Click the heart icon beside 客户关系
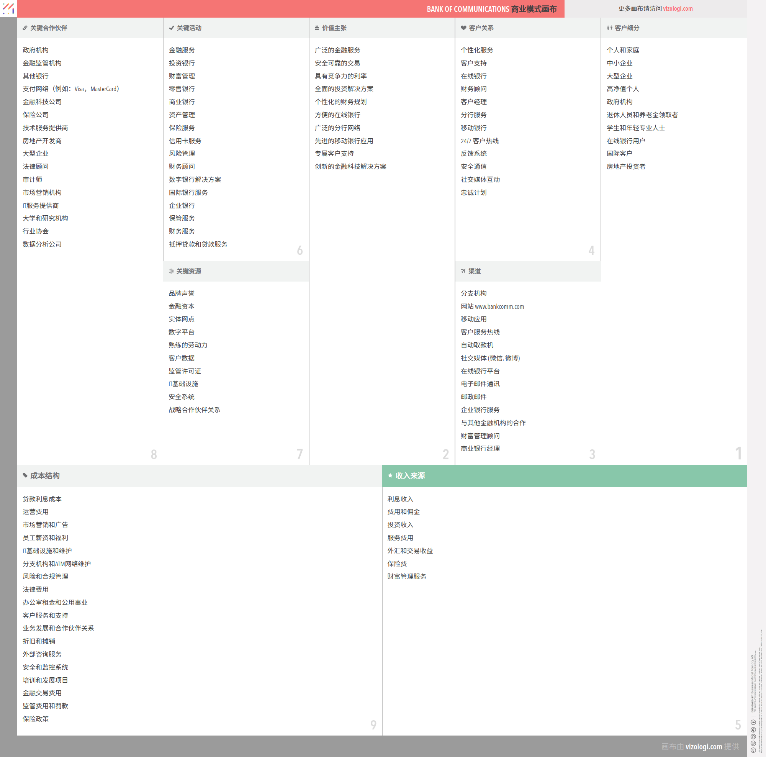The image size is (766, 757). pos(463,28)
